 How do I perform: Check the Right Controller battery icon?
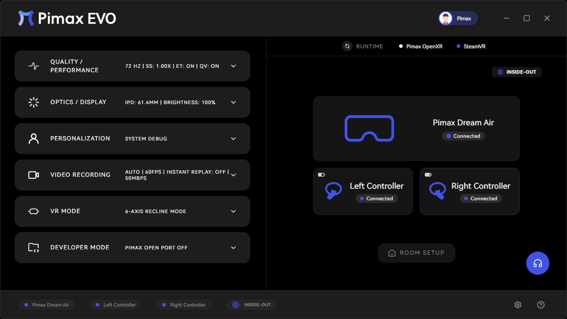point(428,175)
